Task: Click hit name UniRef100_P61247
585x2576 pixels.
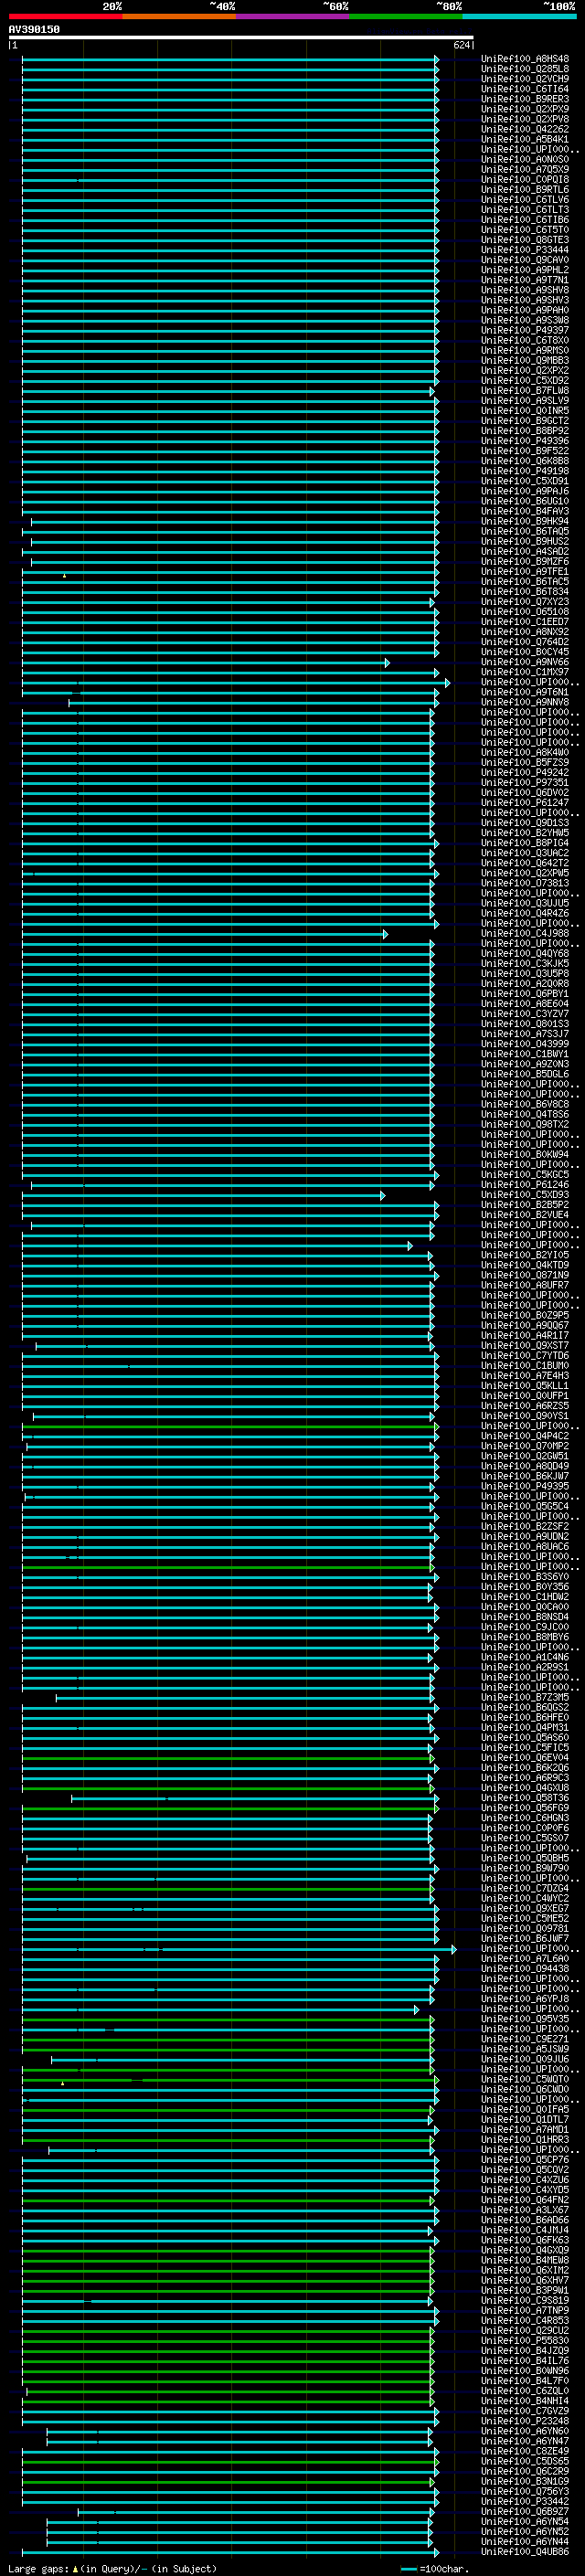Action: point(525,803)
